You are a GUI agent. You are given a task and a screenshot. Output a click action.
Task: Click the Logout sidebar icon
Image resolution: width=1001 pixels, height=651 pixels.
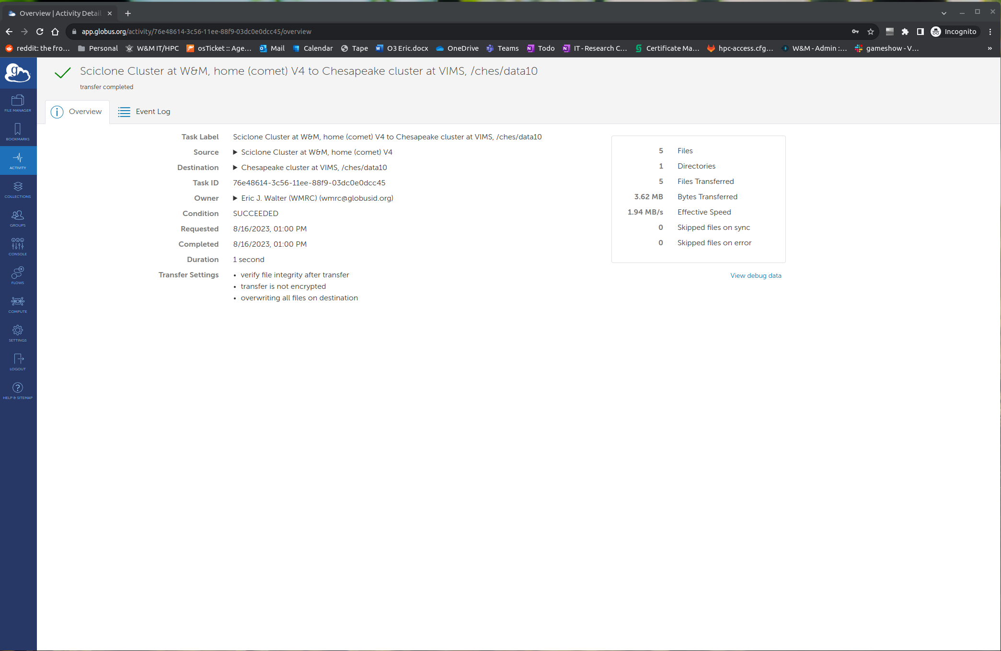pyautogui.click(x=18, y=362)
